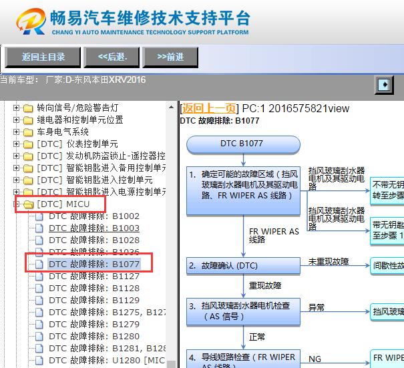Click flowchart step 4 导线短路检查
Screen dimensions: 404x368
[x=243, y=359]
